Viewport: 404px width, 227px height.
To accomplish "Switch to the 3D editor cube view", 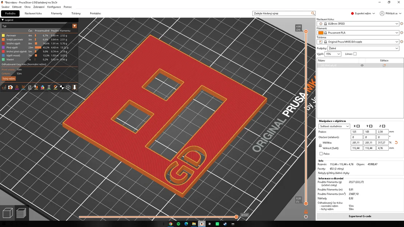I will pyautogui.click(x=8, y=213).
